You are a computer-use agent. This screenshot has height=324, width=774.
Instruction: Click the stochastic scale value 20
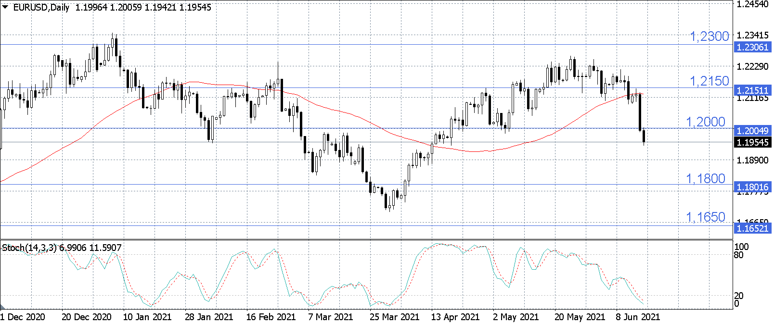pyautogui.click(x=739, y=296)
